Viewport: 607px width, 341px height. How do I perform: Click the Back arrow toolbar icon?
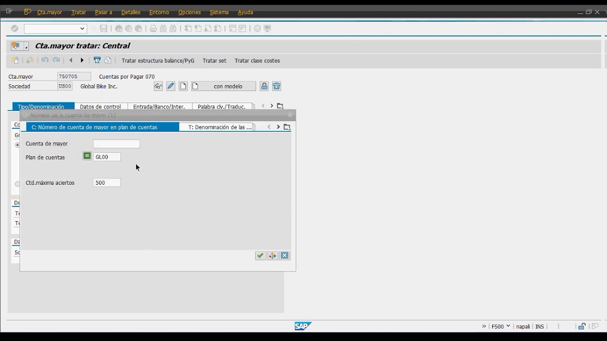[119, 28]
